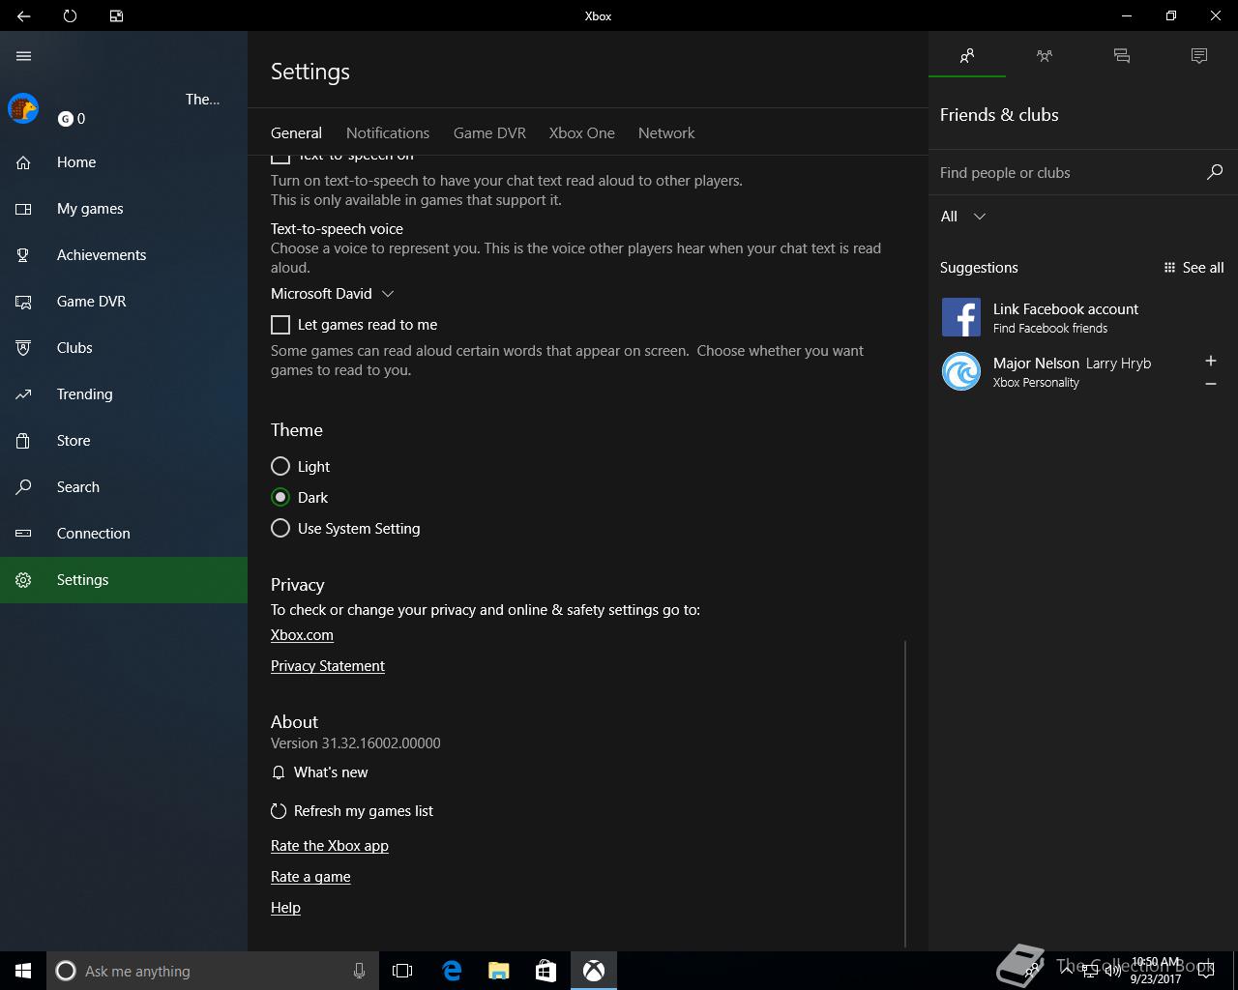
Task: Open the Windows Start button
Action: 23,971
